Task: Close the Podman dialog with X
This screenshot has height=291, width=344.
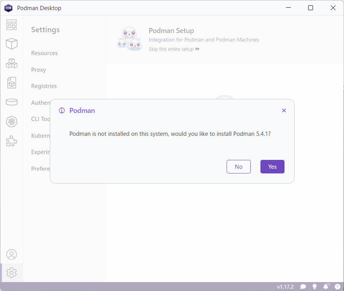Action: (284, 111)
